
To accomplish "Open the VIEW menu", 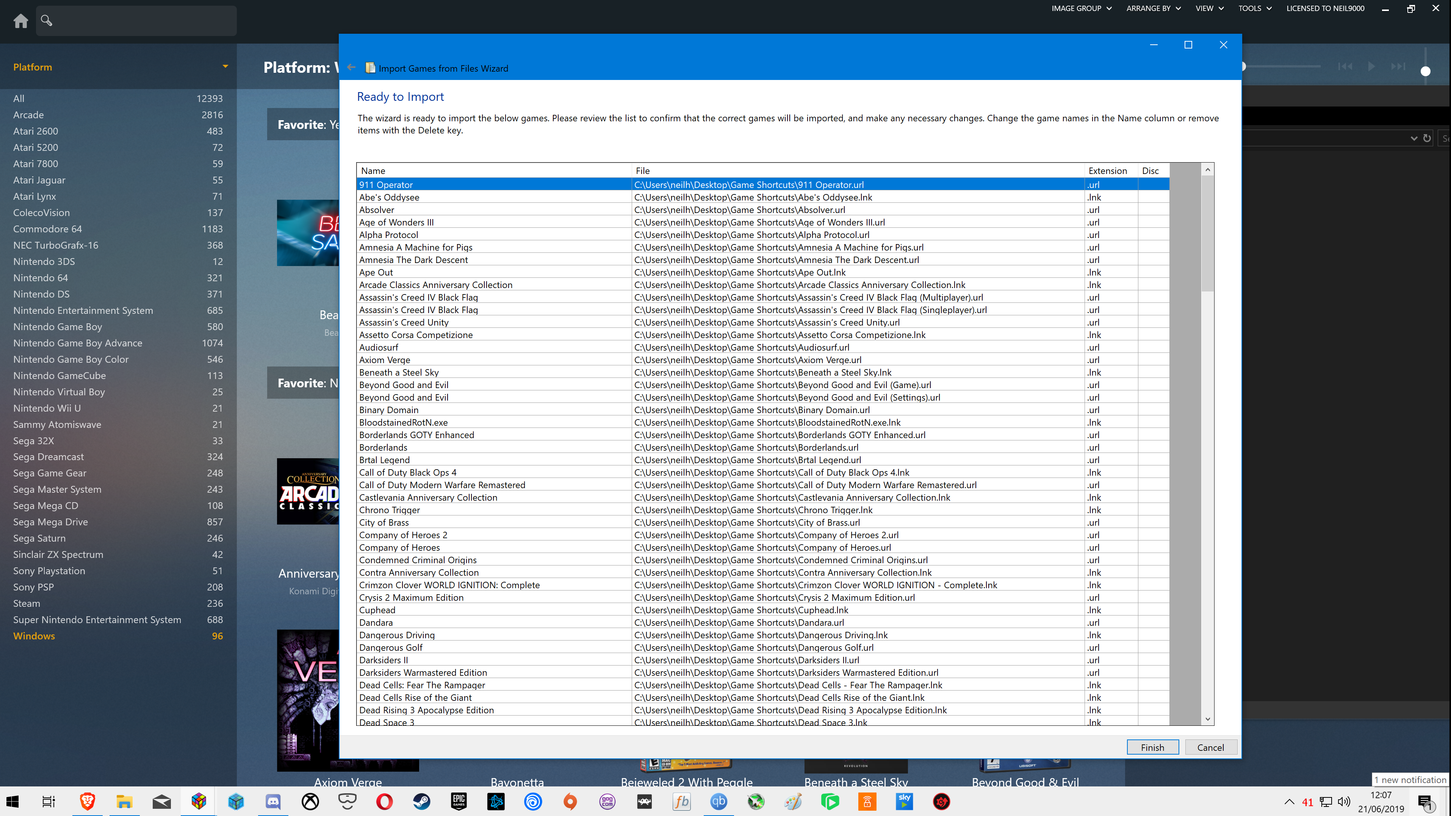I will (x=1209, y=8).
